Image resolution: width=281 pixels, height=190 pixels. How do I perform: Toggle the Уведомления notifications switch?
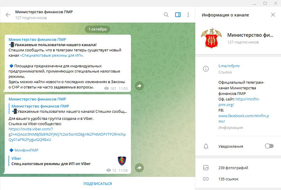269,146
